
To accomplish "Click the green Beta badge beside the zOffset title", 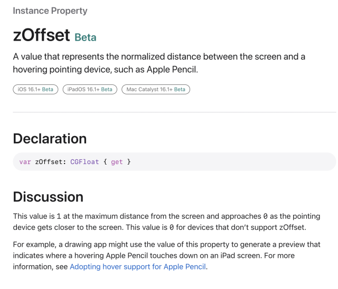I will 86,37.
